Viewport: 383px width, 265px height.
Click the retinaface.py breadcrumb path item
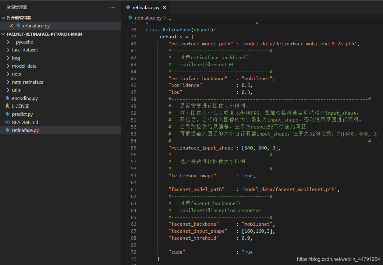148,18
